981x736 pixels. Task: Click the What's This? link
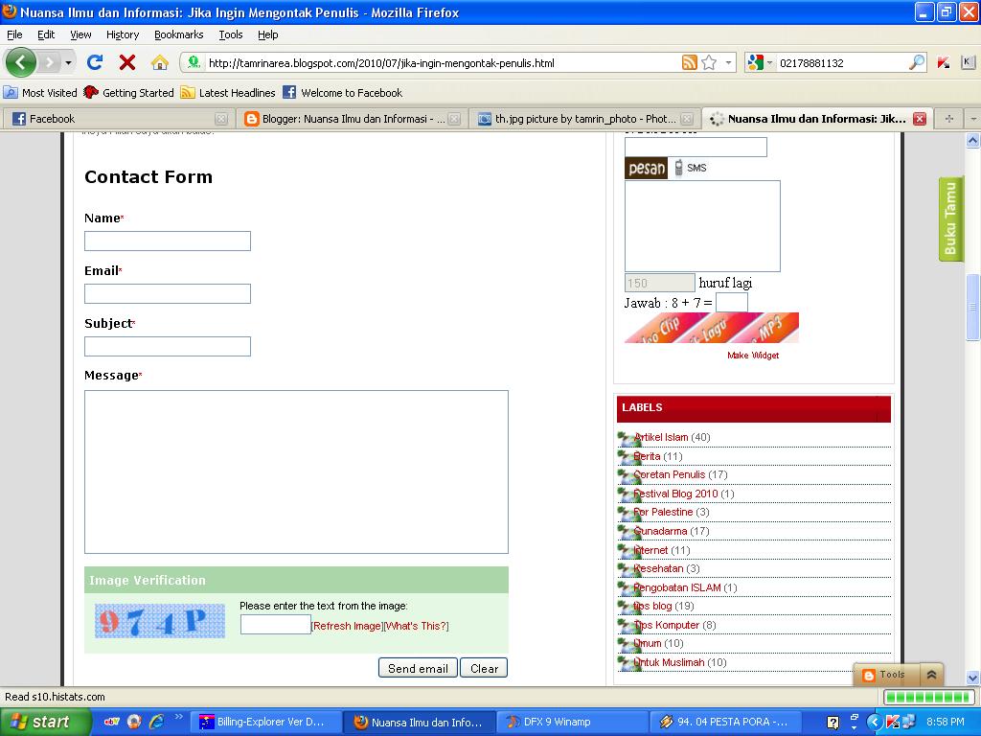click(x=416, y=626)
